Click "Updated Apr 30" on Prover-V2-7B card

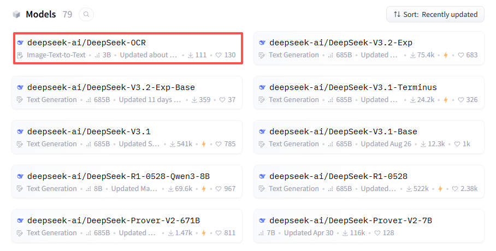[x=309, y=233]
